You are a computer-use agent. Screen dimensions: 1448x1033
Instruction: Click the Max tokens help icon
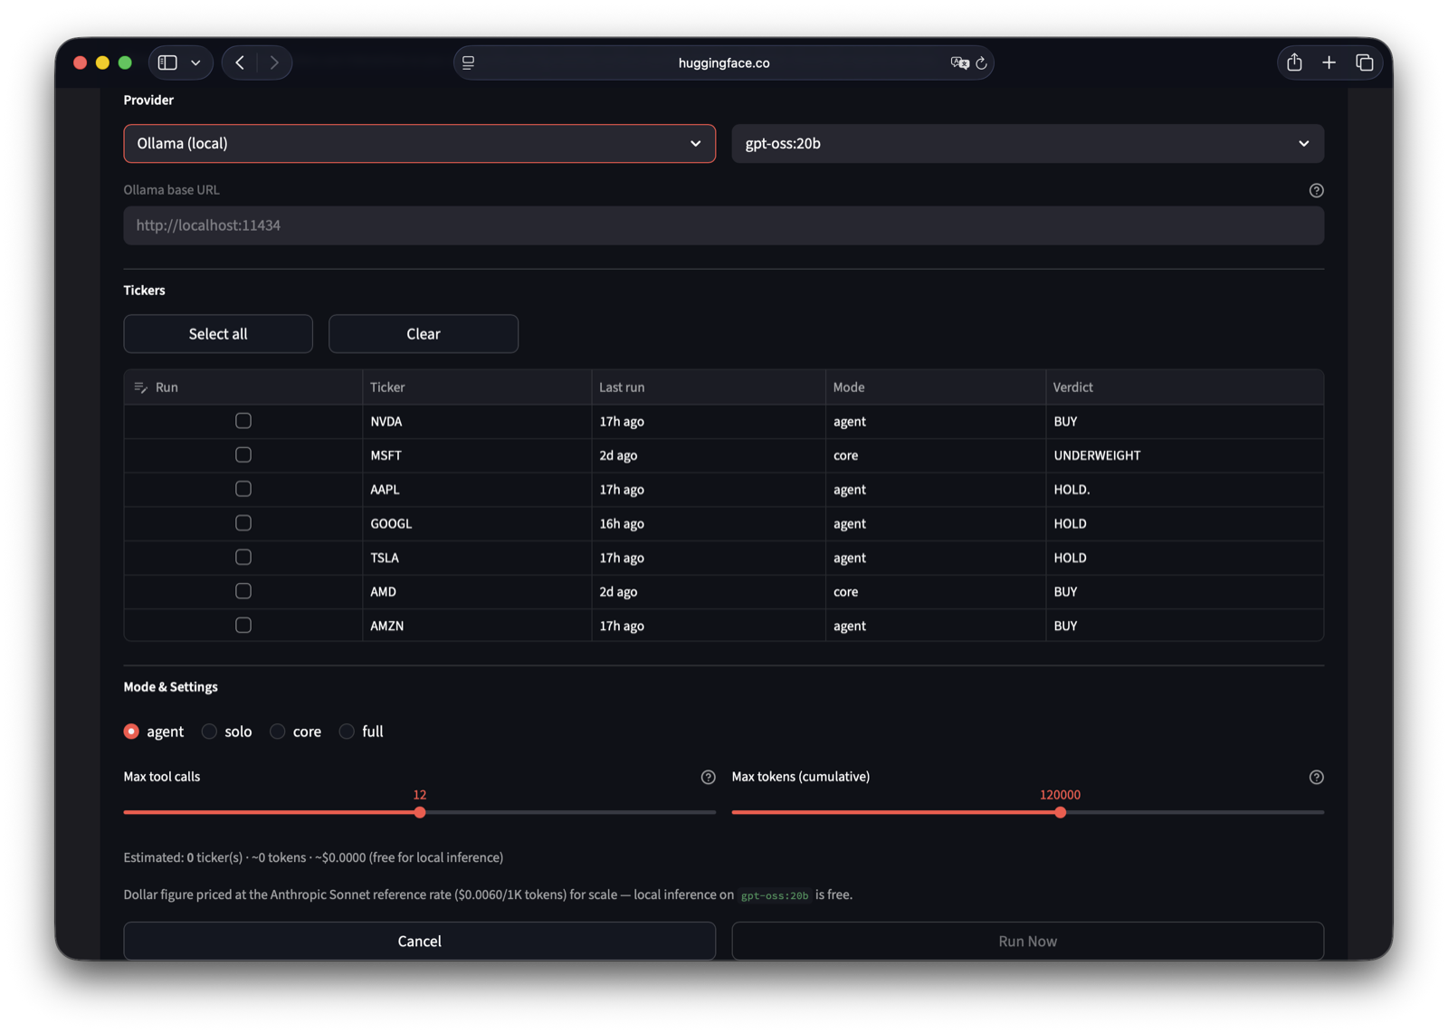1316,777
